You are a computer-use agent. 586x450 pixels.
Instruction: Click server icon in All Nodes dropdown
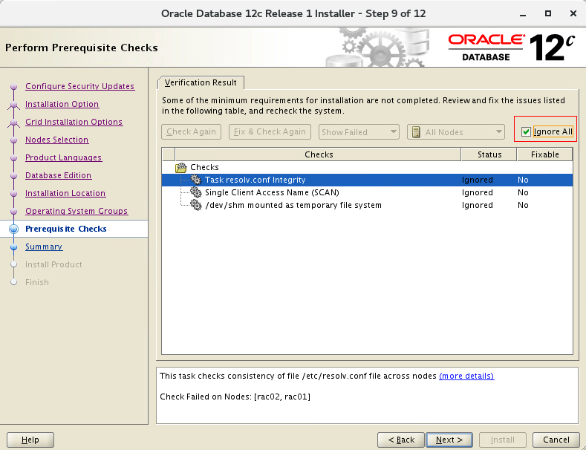coord(416,132)
